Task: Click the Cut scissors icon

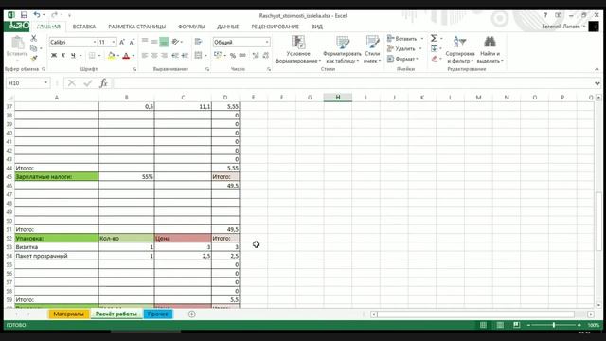Action: (x=34, y=38)
